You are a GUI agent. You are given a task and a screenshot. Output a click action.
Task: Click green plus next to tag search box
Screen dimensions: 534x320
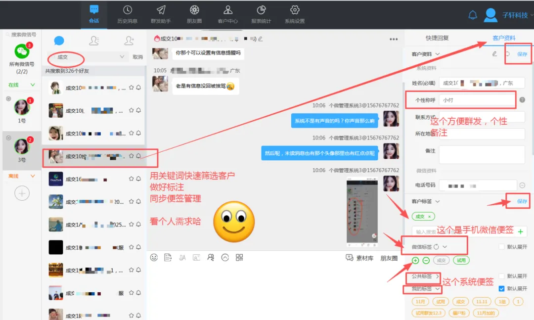pos(520,232)
